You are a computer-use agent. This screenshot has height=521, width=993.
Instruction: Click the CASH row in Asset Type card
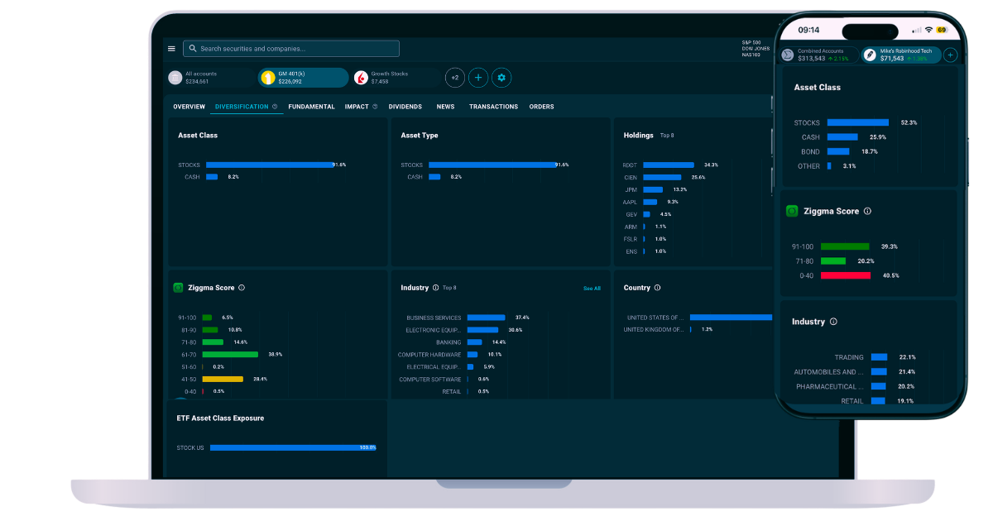click(x=434, y=177)
